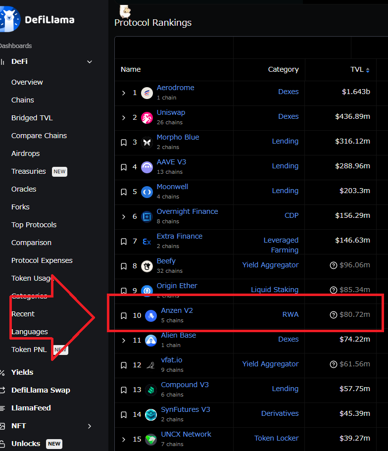Open the Aerodrome protocol link

pos(176,88)
